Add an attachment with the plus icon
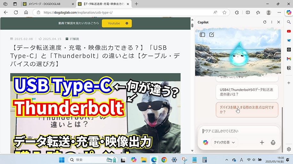293x164 pixels. click(262, 143)
